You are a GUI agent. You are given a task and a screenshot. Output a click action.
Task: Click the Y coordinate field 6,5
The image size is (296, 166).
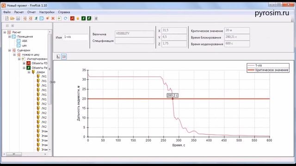click(174, 37)
